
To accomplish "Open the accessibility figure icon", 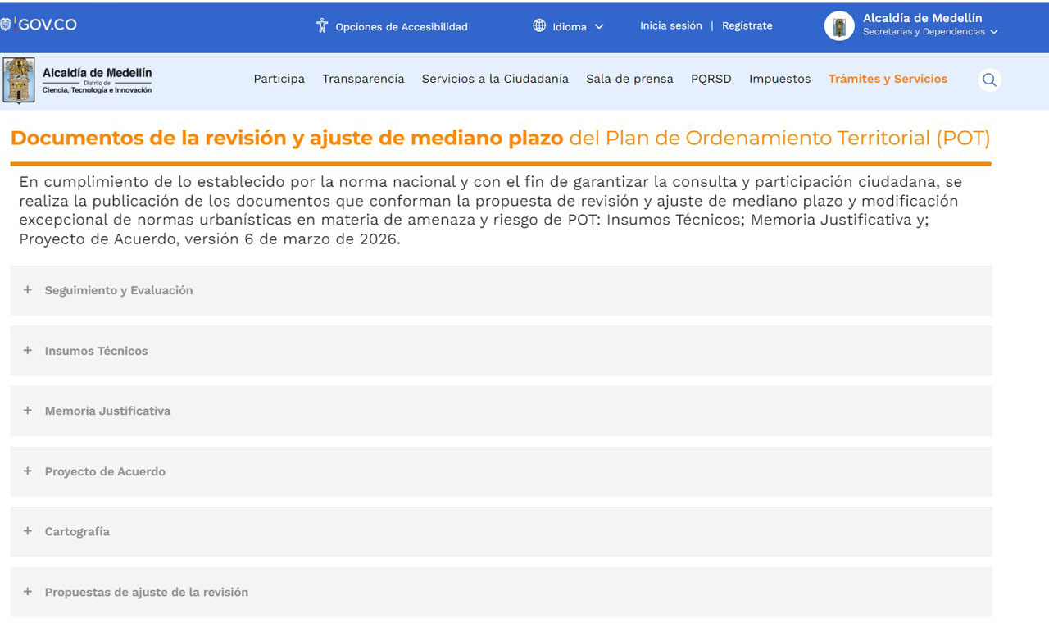I will (322, 25).
